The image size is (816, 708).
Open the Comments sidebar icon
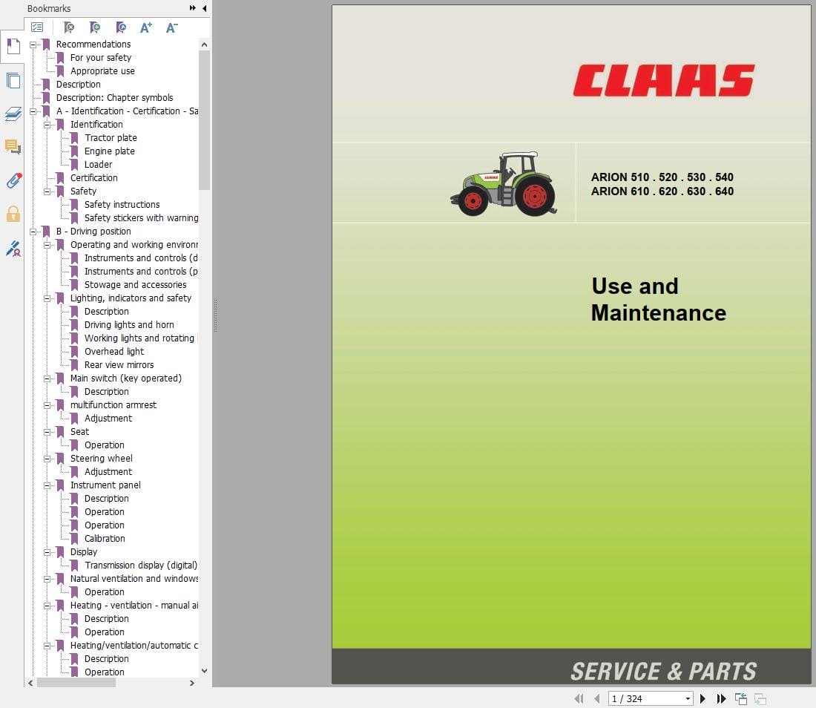coord(13,147)
